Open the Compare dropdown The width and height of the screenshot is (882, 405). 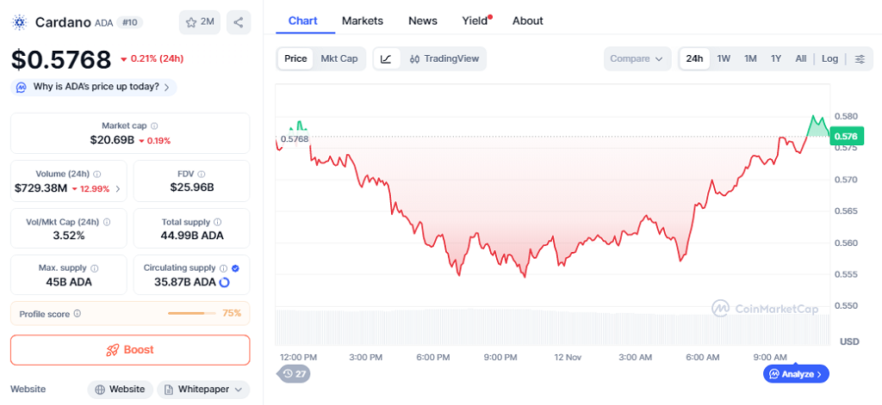click(637, 59)
